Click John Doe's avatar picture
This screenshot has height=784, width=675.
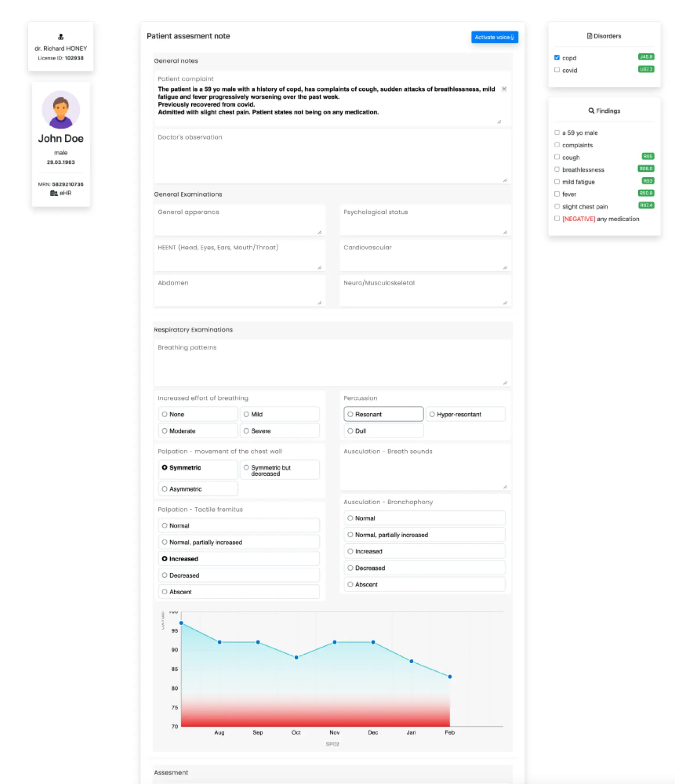click(x=60, y=110)
